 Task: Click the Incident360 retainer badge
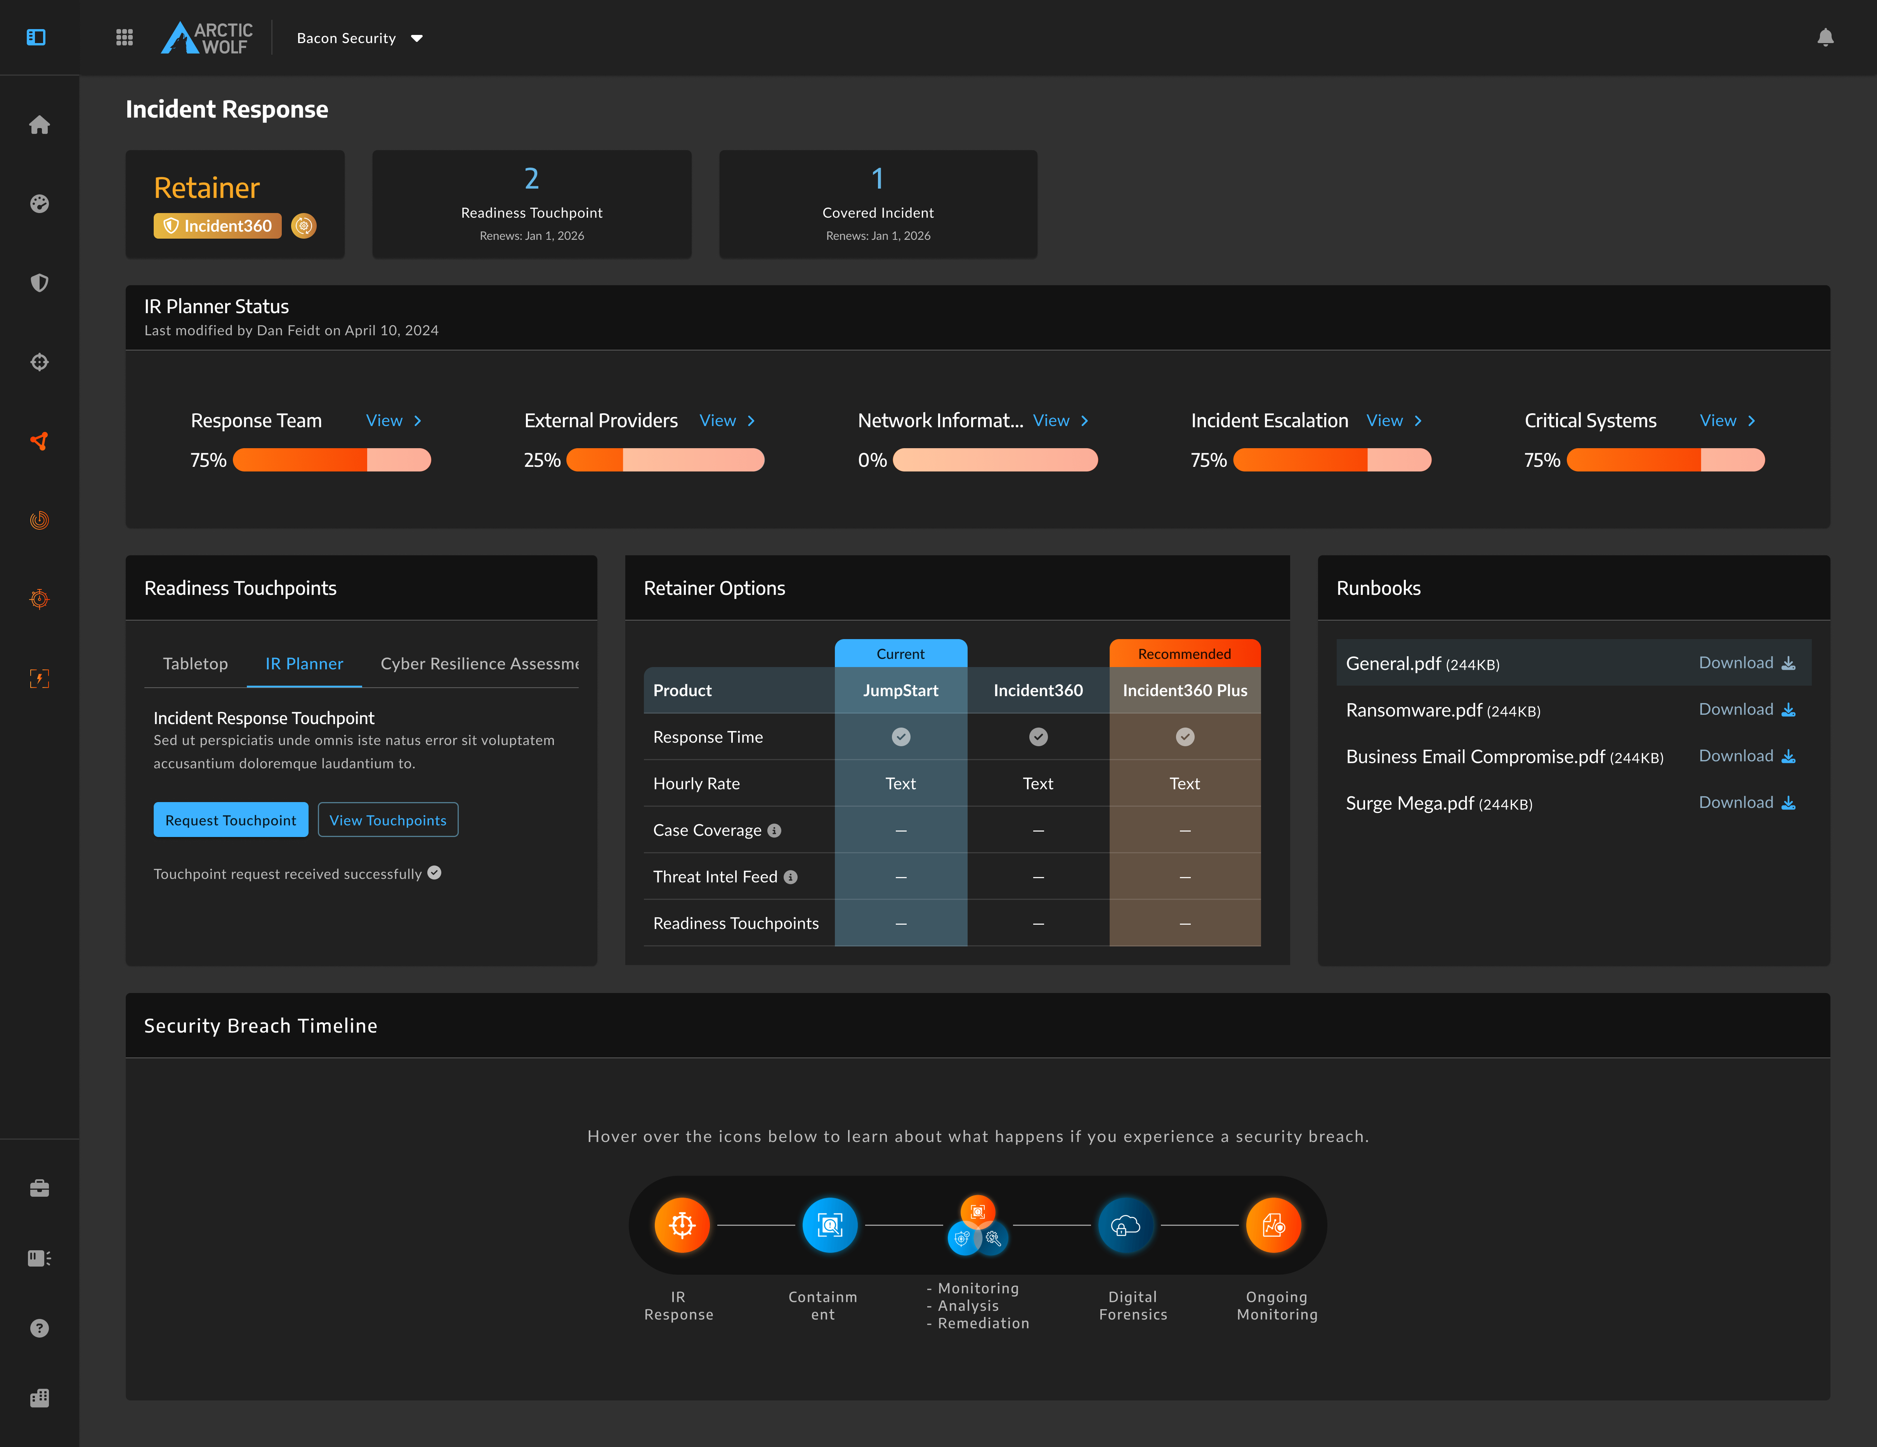[217, 226]
